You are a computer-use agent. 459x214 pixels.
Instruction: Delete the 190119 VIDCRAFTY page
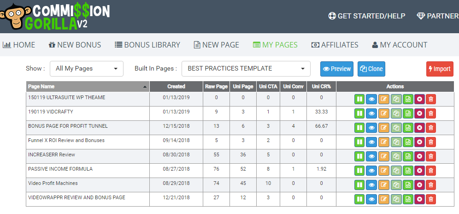click(x=431, y=113)
